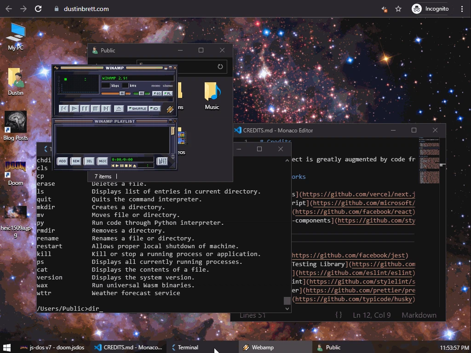Open the Markdown language mode selector
The image size is (471, 353).
click(419, 315)
